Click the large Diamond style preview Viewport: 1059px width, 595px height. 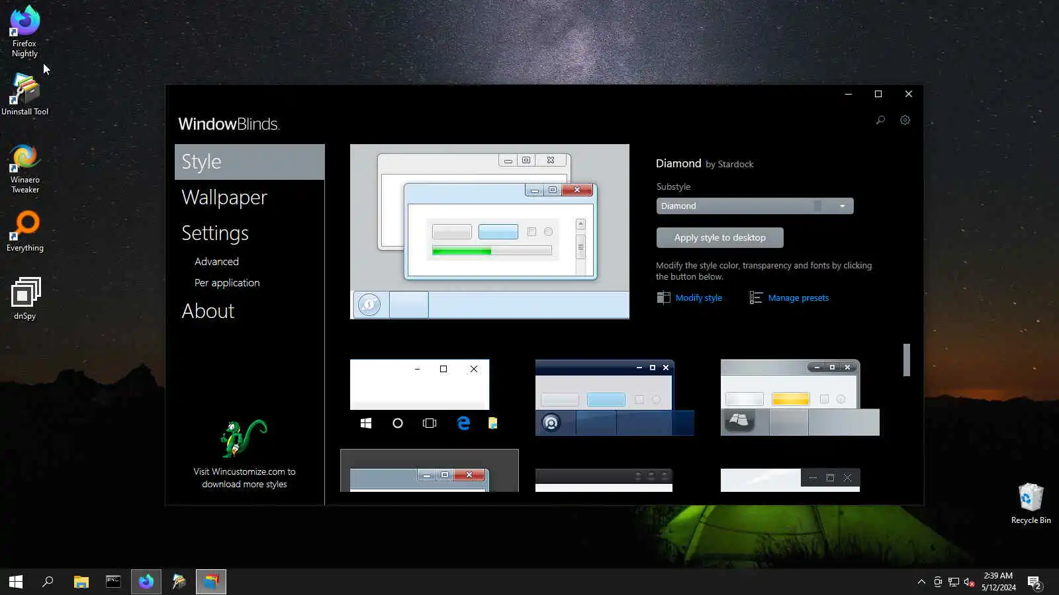click(x=490, y=231)
